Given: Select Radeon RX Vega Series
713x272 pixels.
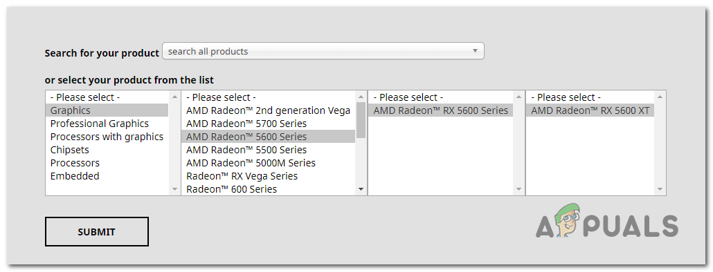Looking at the screenshot, I should click(269, 176).
